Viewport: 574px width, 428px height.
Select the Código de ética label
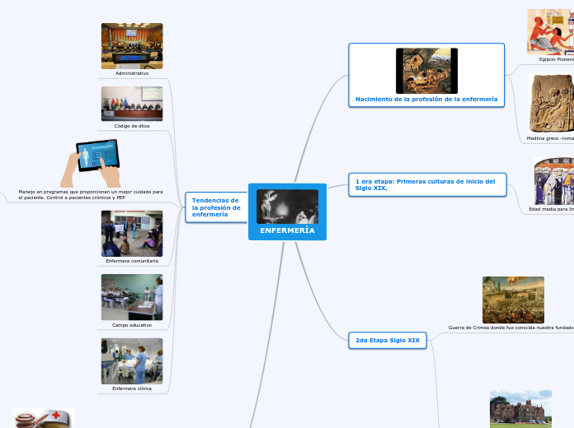point(132,126)
